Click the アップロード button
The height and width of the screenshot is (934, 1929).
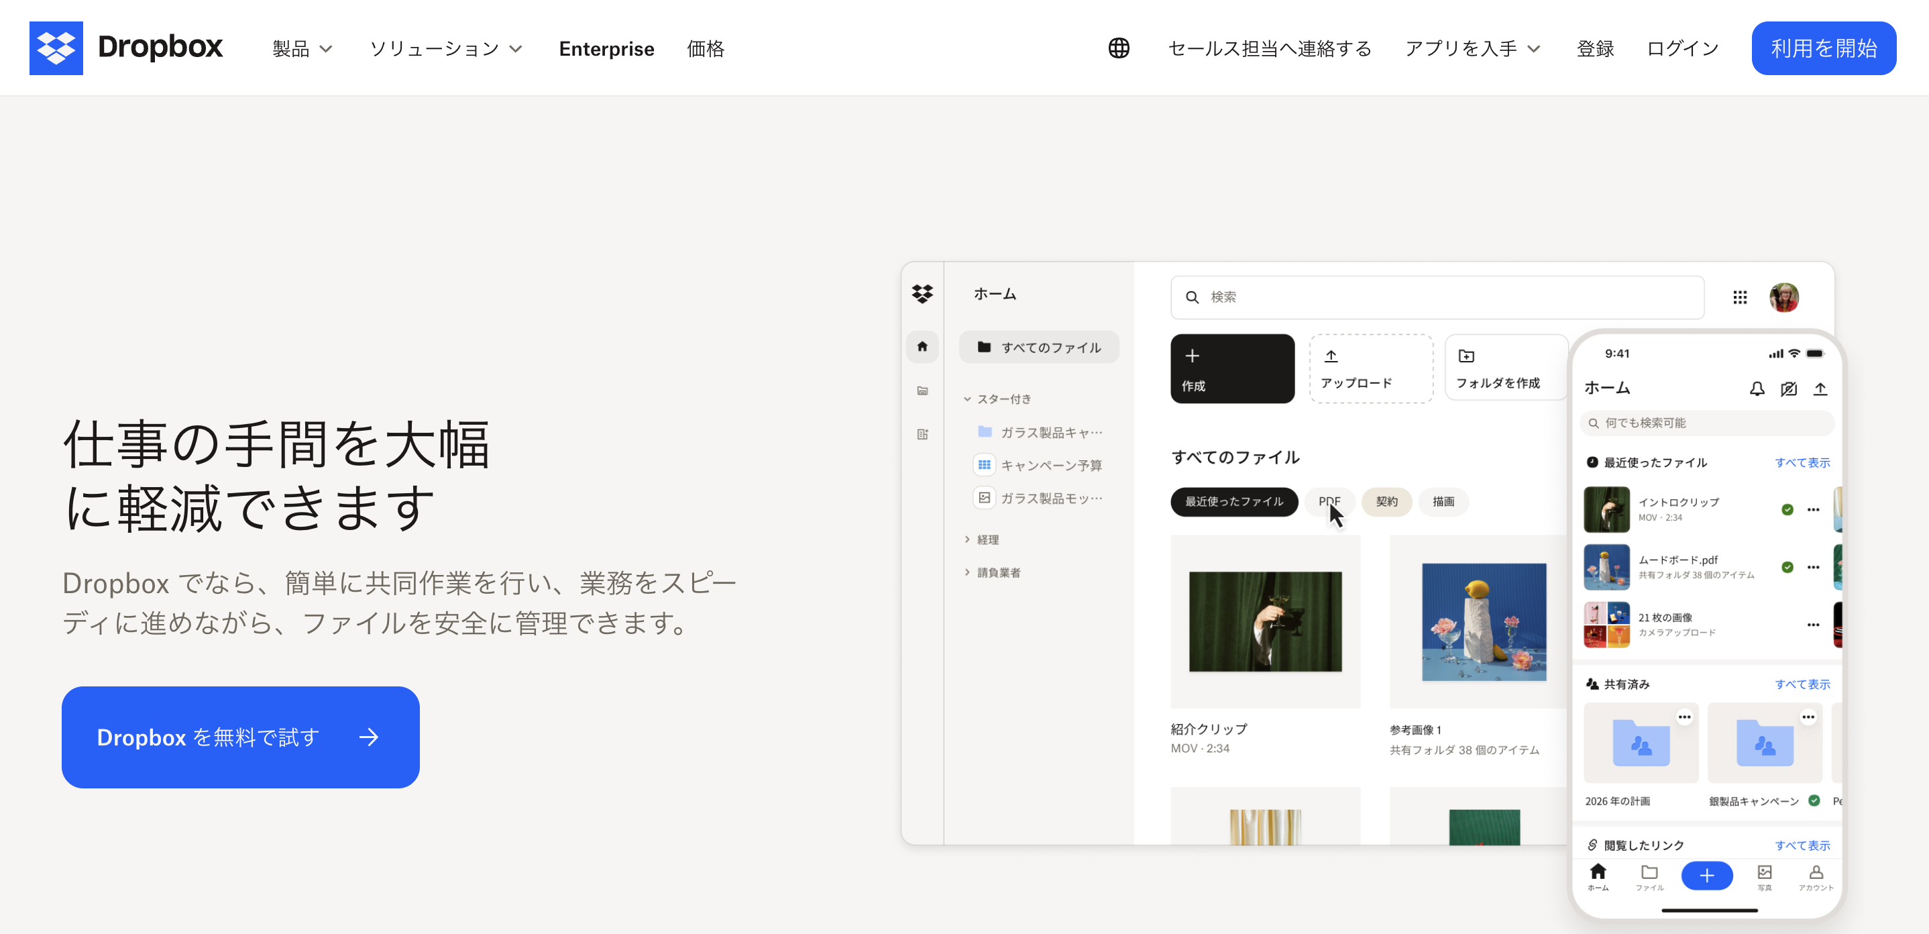1370,368
